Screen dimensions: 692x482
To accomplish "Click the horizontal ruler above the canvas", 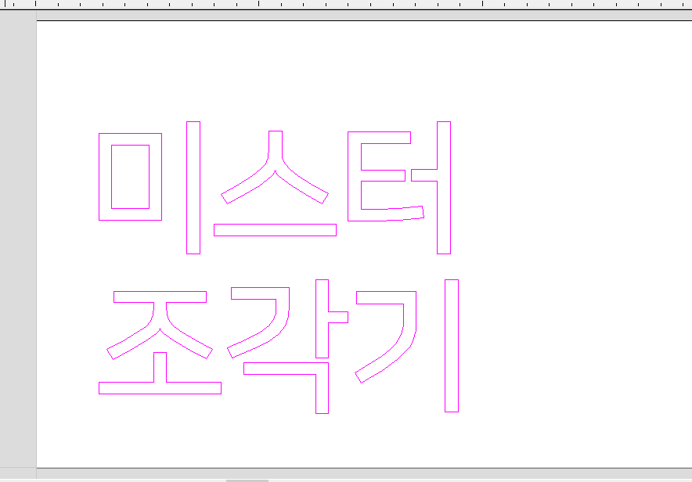I will [346, 4].
